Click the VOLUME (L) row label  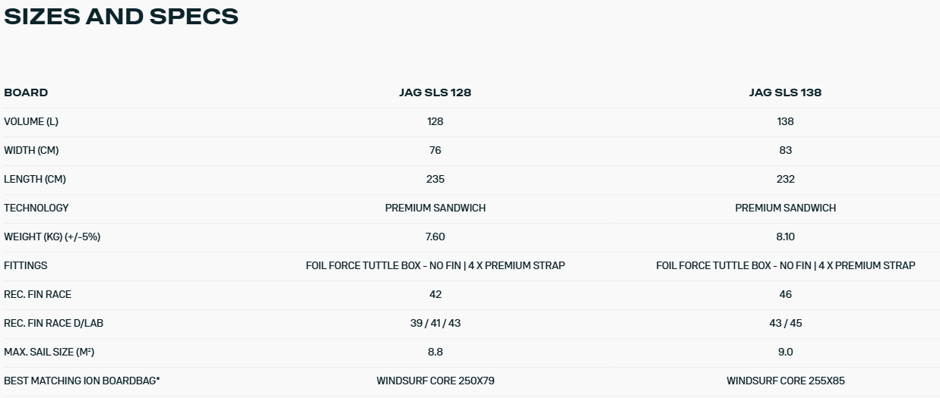(31, 121)
